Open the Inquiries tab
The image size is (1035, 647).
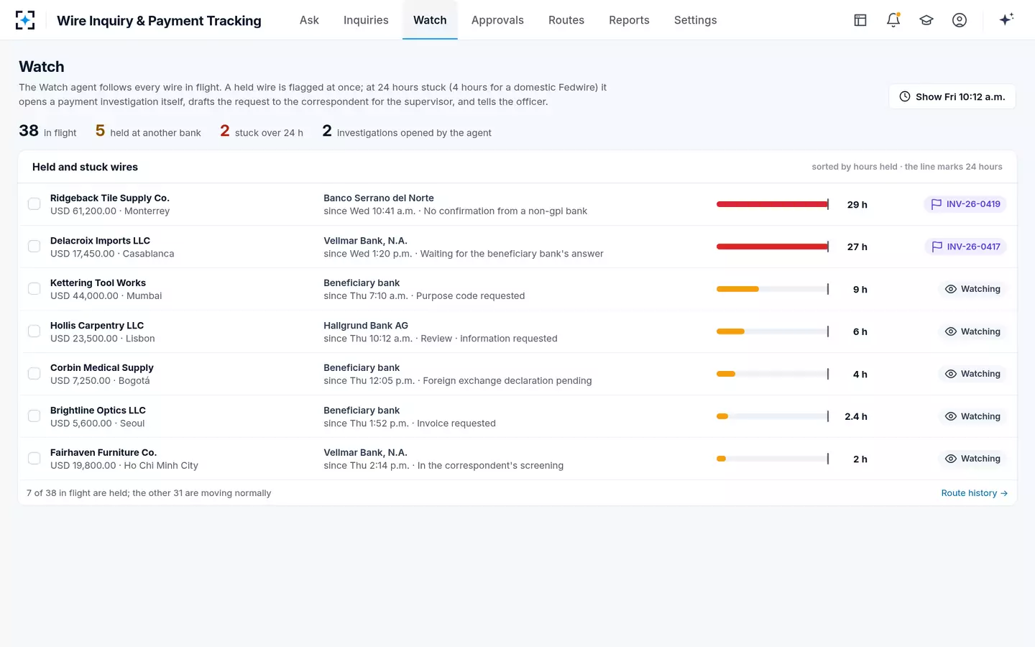point(366,20)
